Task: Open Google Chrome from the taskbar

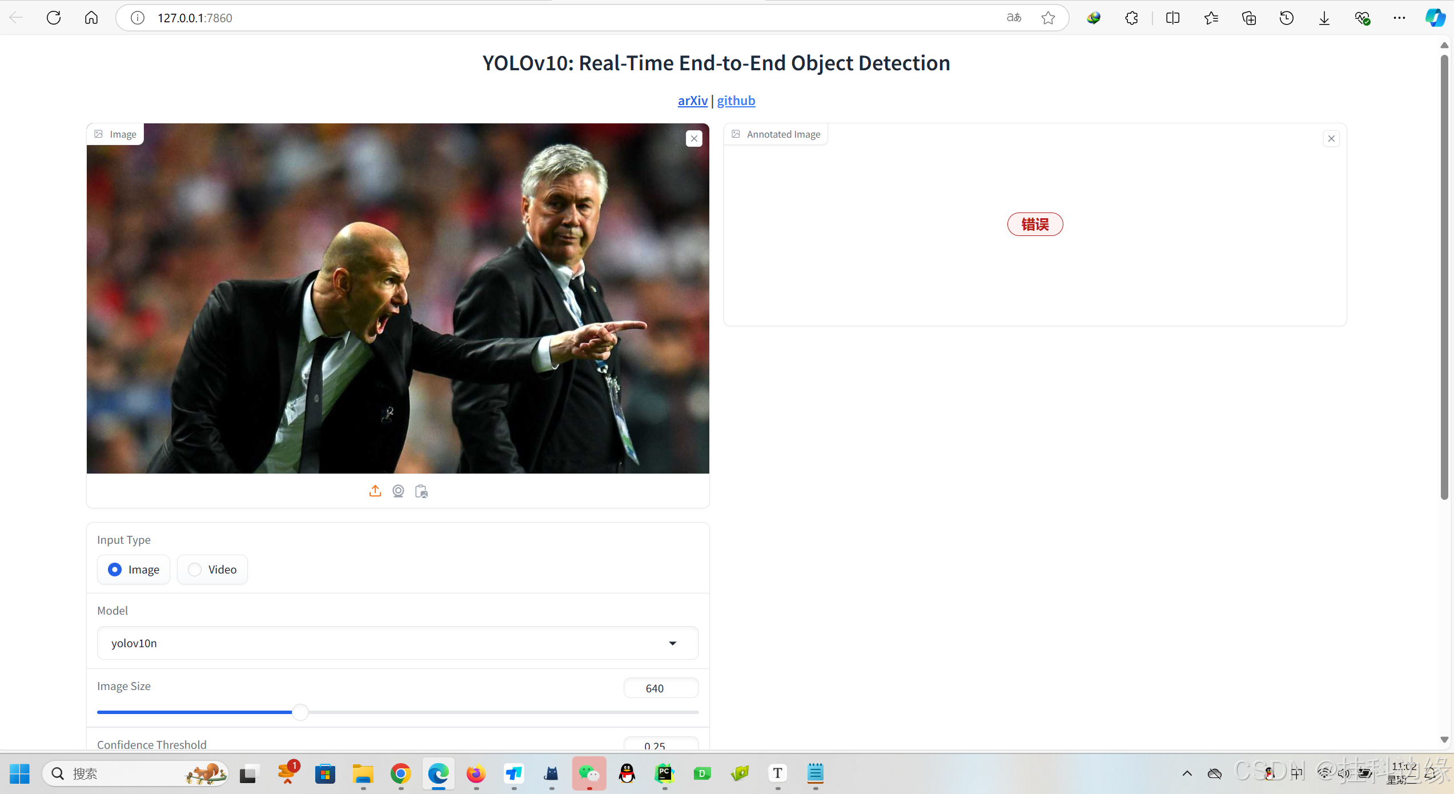Action: click(400, 773)
